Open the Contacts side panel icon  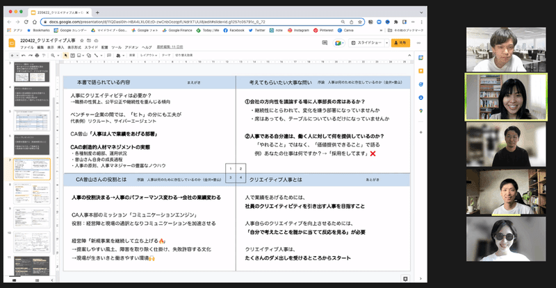pyautogui.click(x=420, y=97)
